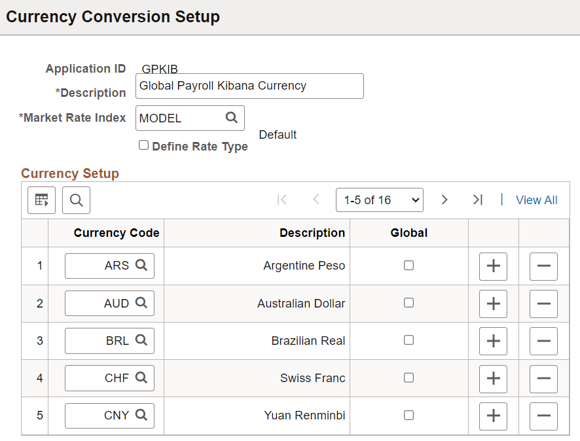Go to the next page of currencies
The image size is (580, 441).
point(444,200)
